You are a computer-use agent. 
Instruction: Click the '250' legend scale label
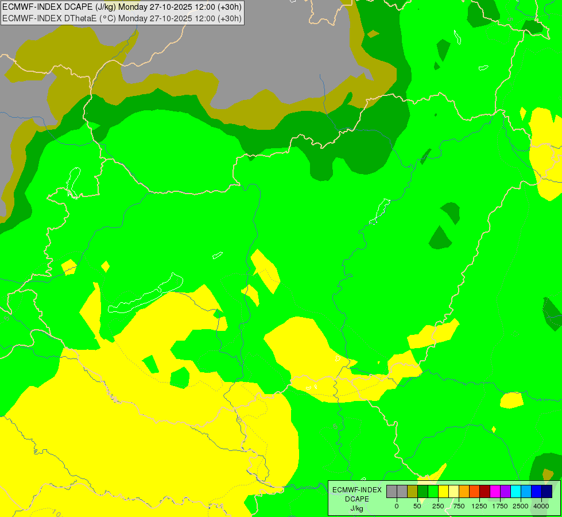click(438, 506)
